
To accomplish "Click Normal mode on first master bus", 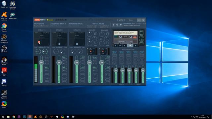I will click(115, 52).
